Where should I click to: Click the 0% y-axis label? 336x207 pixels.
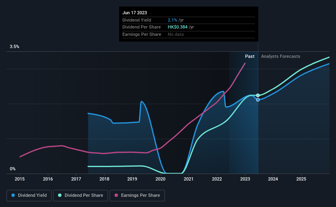coord(13,169)
